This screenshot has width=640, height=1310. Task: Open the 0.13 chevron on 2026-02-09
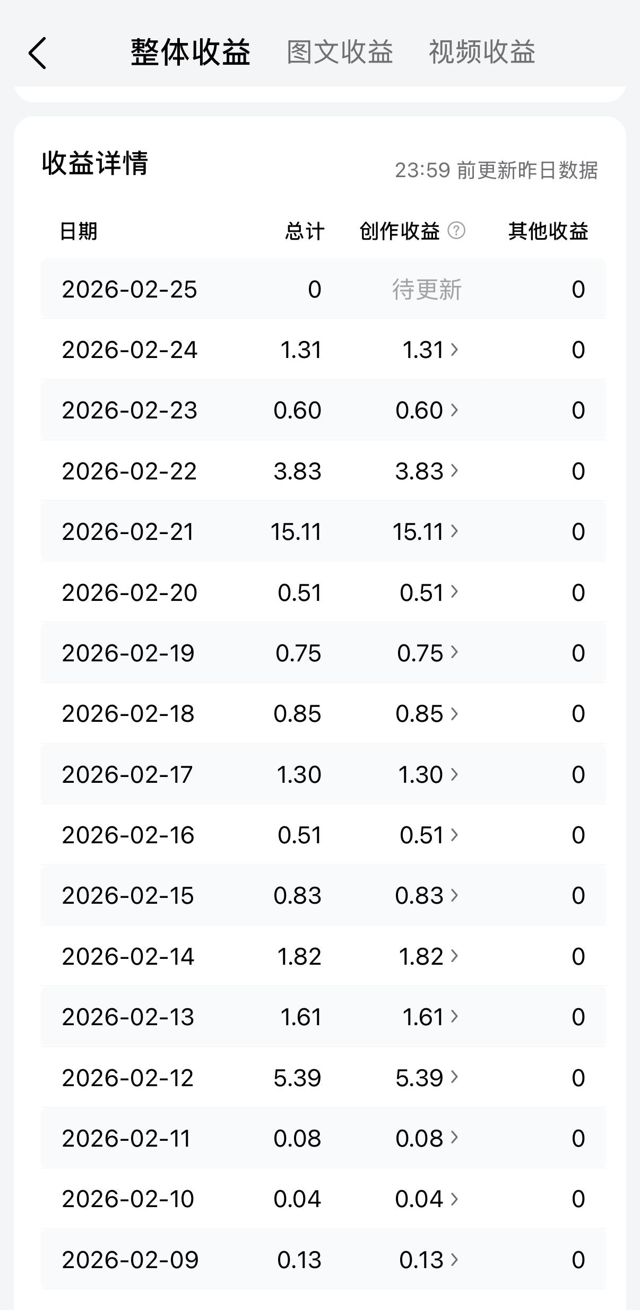454,1260
